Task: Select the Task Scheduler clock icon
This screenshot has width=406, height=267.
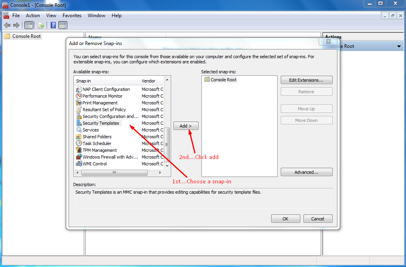Action: [x=79, y=143]
